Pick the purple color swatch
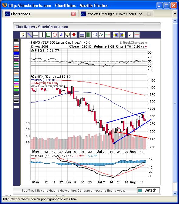Viewport: 179px width, 204px height. pos(16,60)
